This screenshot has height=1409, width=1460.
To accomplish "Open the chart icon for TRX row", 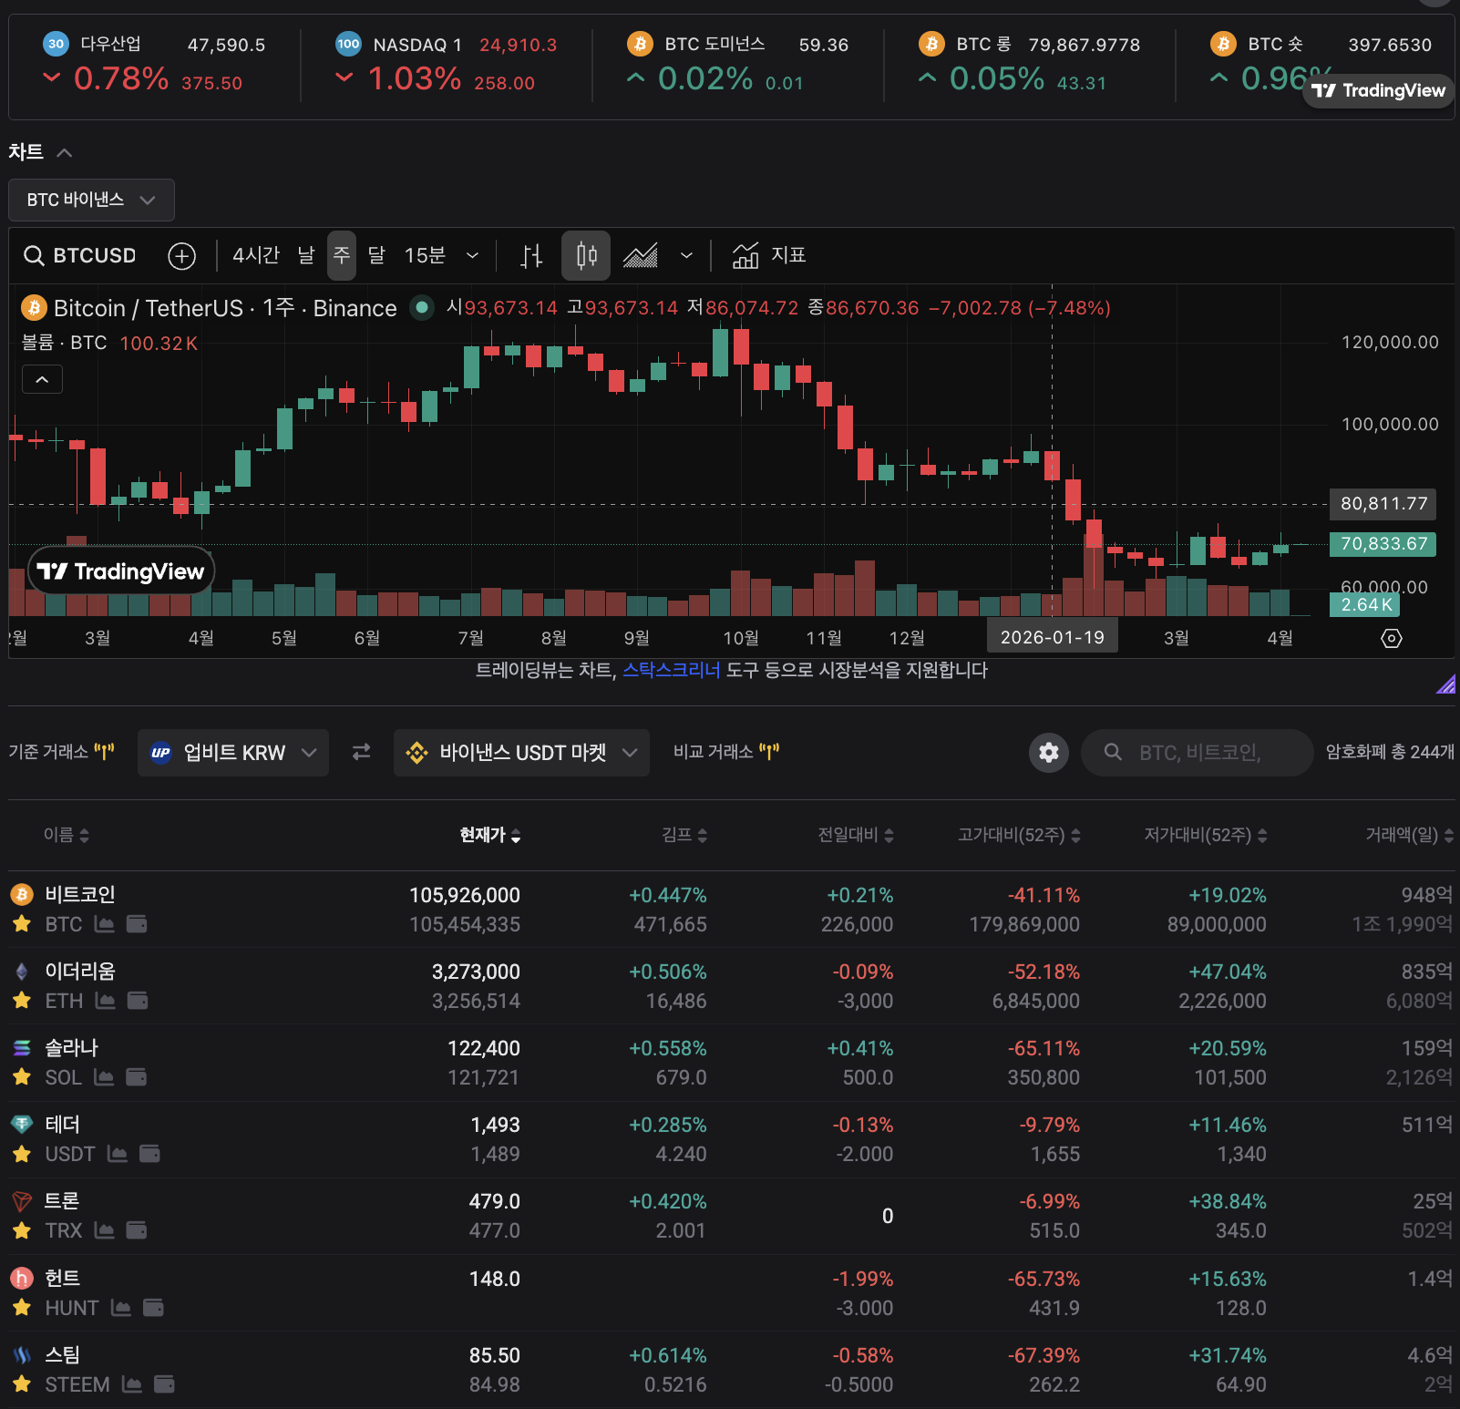I will [x=105, y=1230].
